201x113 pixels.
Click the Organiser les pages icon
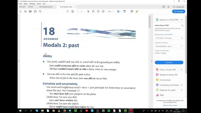(x=157, y=90)
